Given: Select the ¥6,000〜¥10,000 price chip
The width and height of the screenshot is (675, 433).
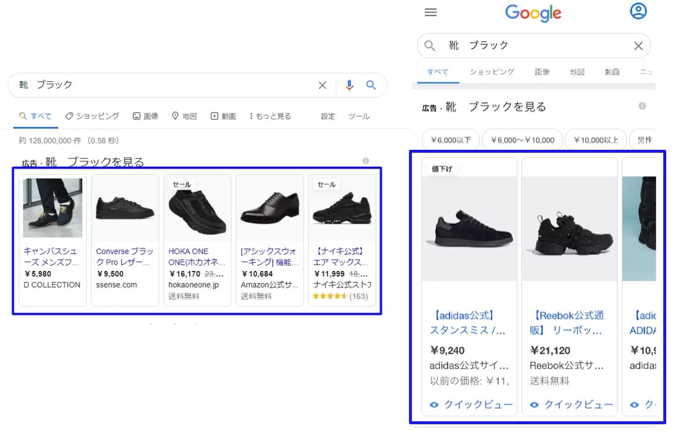Looking at the screenshot, I should point(522,140).
